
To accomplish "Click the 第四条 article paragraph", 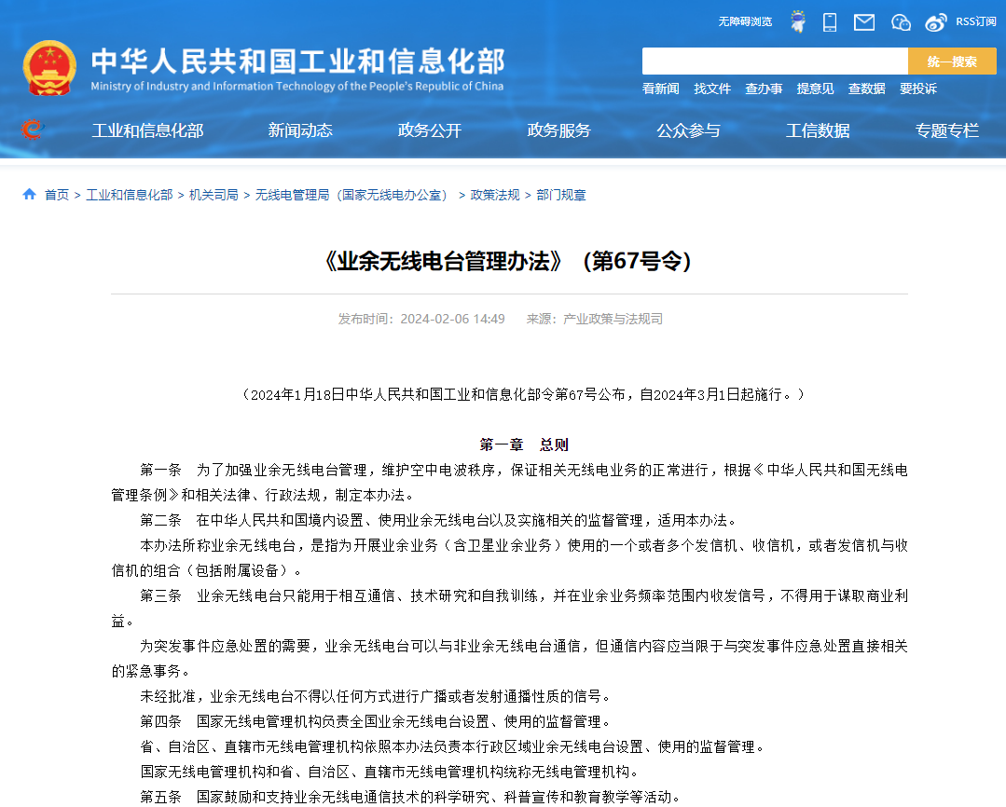I will 376,721.
